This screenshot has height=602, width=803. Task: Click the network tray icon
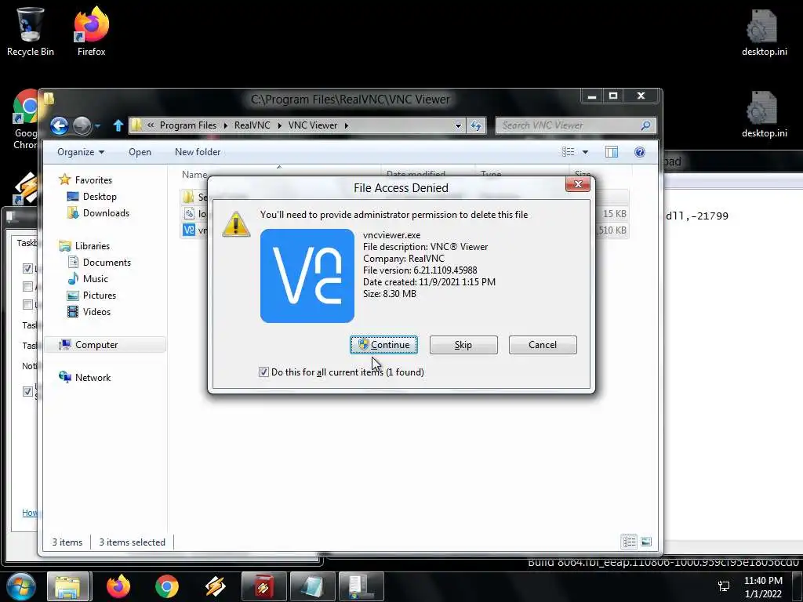click(724, 586)
